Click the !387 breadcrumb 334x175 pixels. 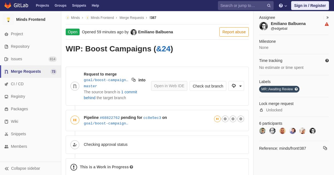[x=153, y=18]
